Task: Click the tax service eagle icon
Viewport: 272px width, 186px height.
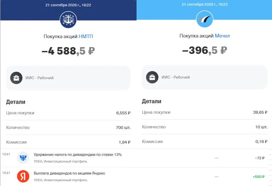Action: [23, 157]
